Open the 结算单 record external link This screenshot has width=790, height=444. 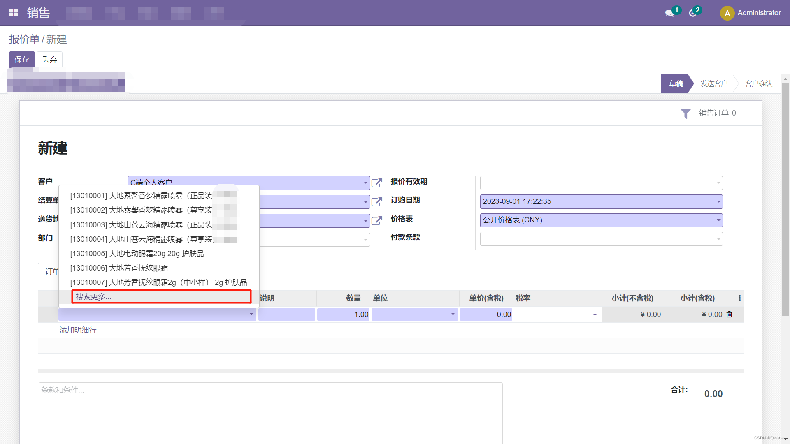(x=377, y=201)
